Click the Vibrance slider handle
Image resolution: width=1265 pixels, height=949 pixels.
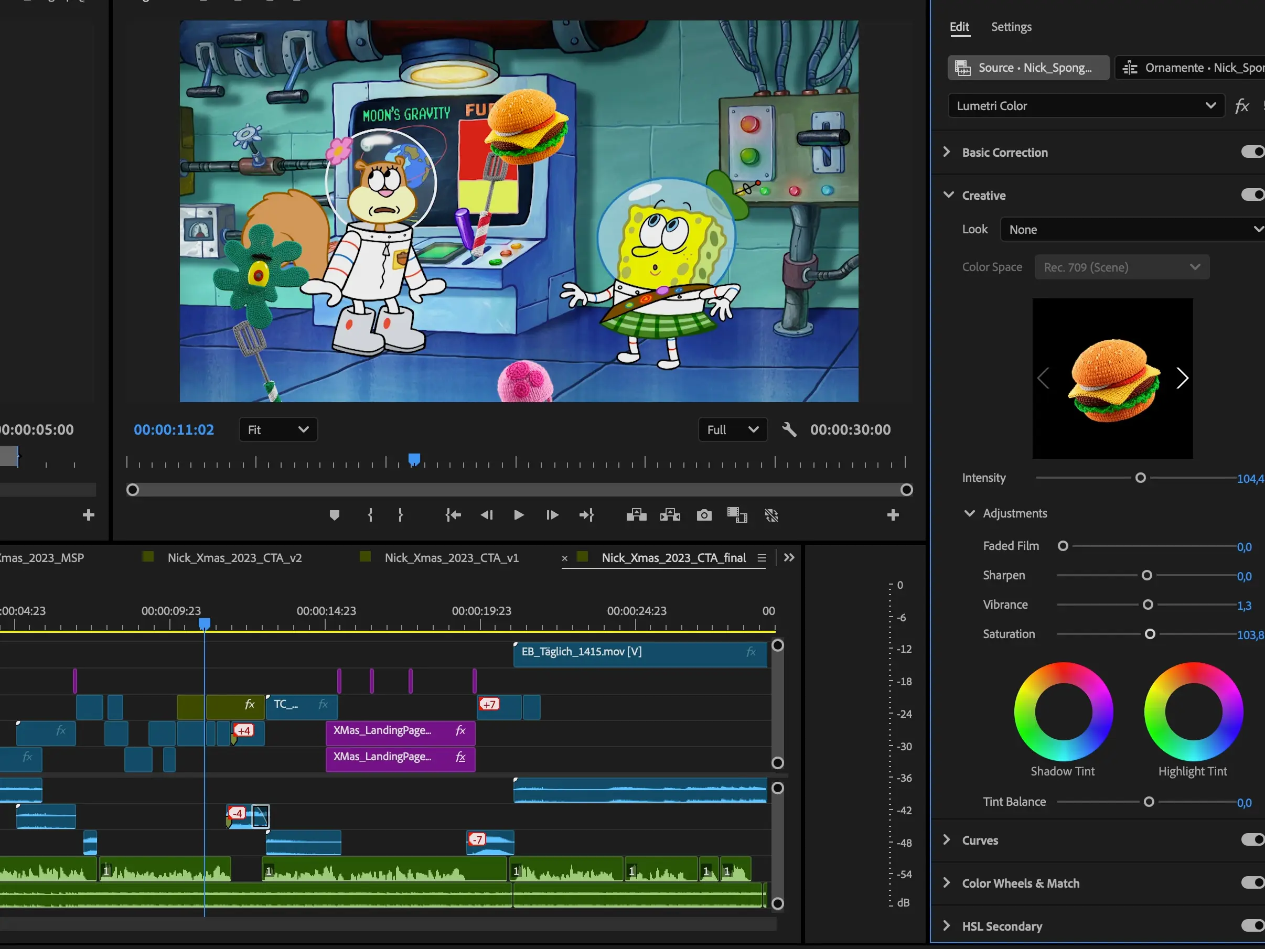point(1147,605)
